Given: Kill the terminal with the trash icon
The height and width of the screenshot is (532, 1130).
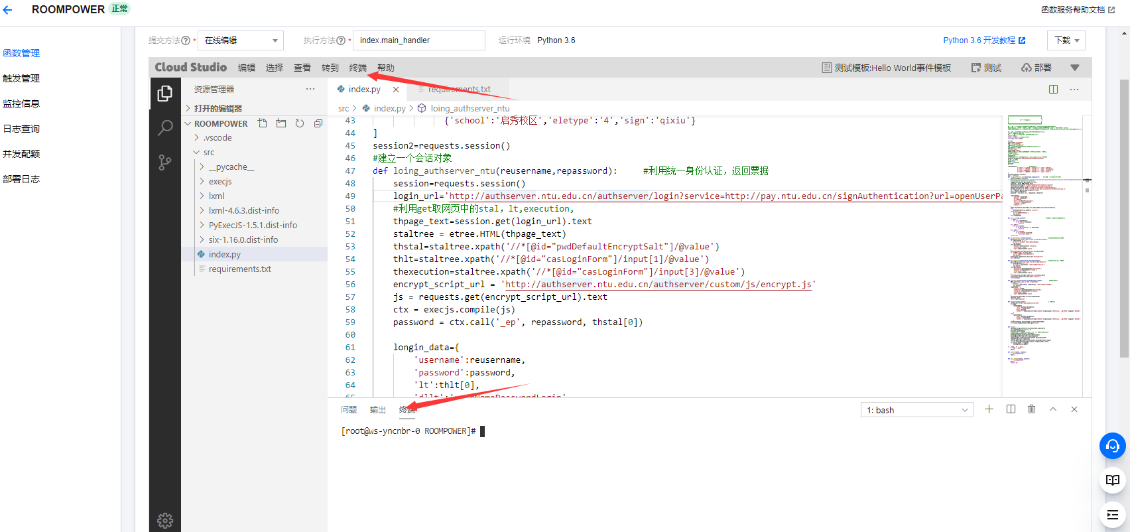Looking at the screenshot, I should coord(1031,409).
